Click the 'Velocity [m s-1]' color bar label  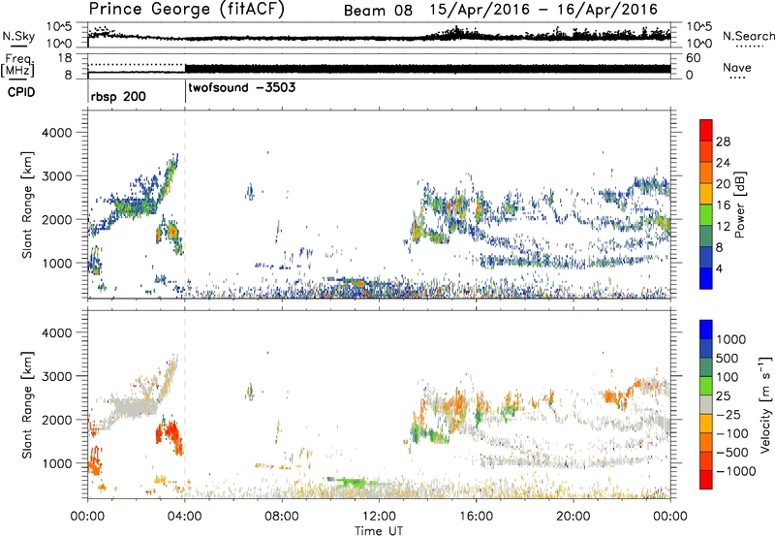coord(765,404)
